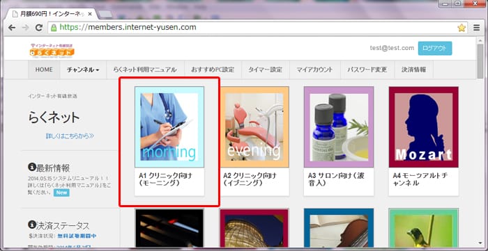
Task: Open らくネット利用マニュアル menu item
Action: [x=145, y=70]
